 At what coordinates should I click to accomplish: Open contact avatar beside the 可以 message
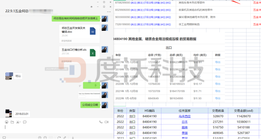click(x=9, y=76)
